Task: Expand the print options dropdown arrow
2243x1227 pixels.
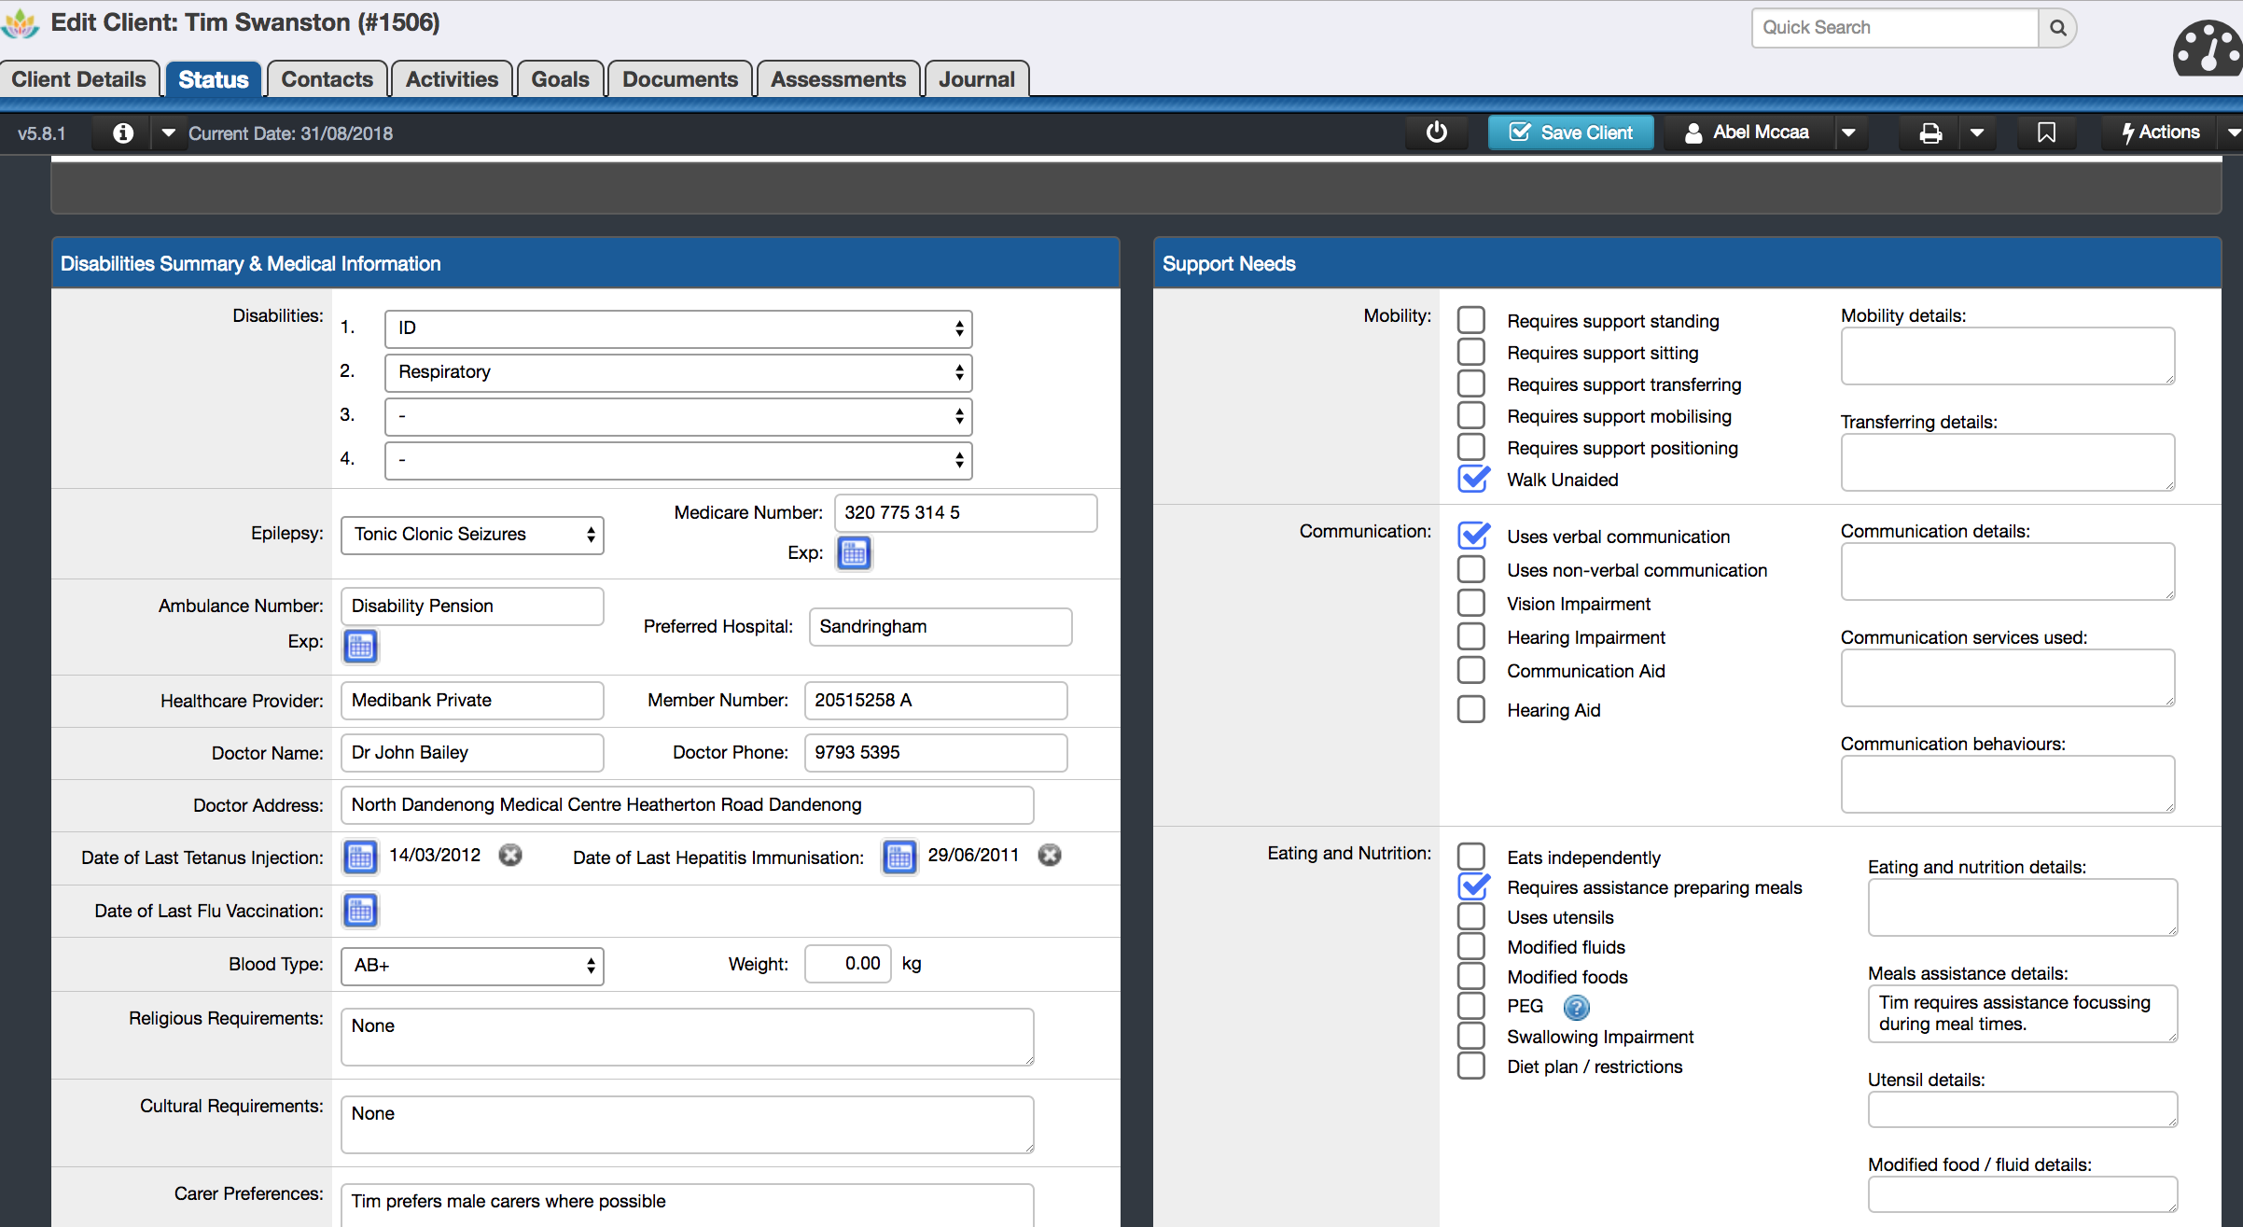Action: click(x=1977, y=133)
